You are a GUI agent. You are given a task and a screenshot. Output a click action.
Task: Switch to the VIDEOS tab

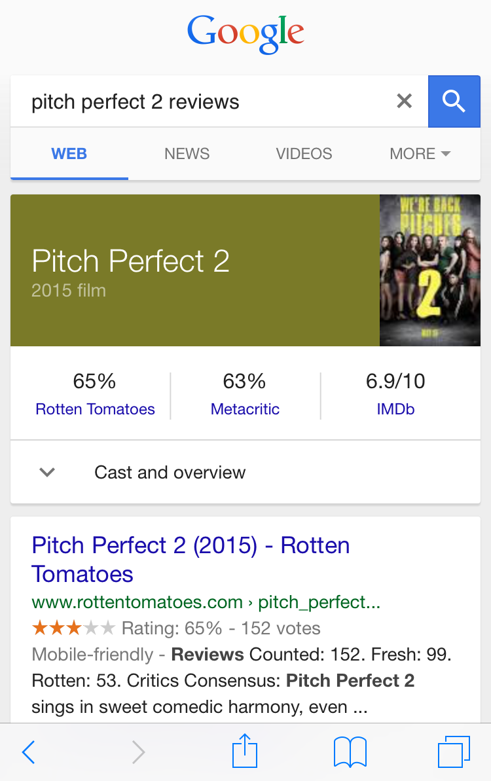304,154
